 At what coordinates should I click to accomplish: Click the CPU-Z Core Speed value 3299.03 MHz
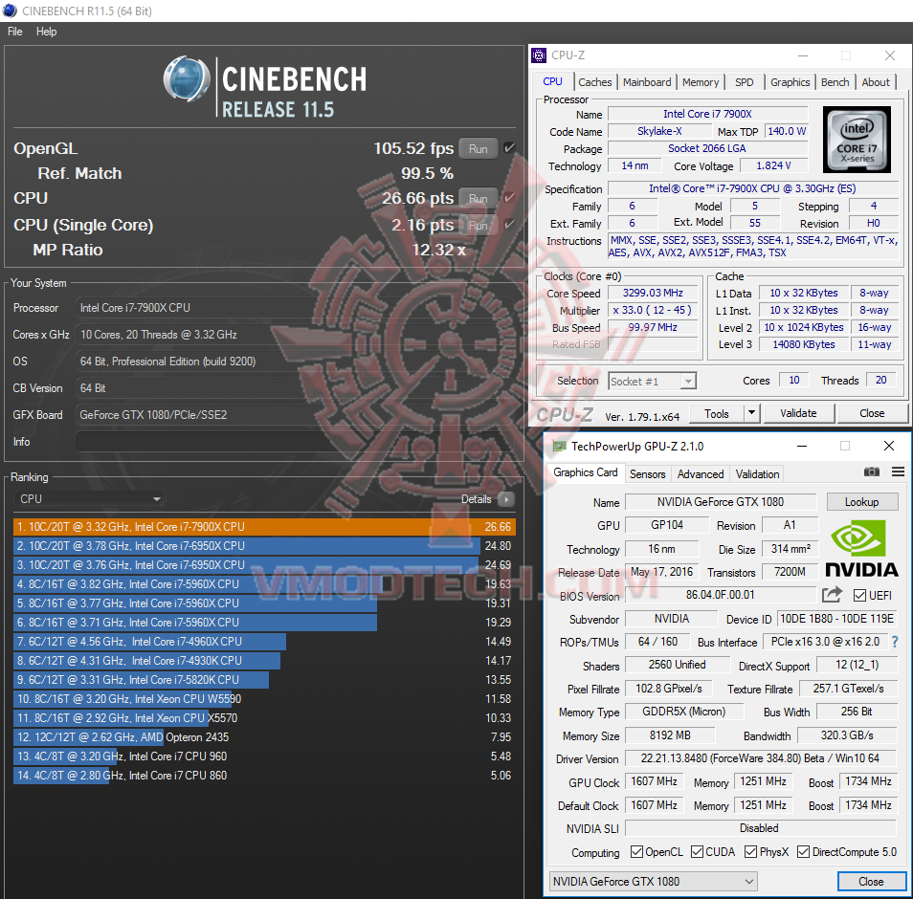click(653, 293)
